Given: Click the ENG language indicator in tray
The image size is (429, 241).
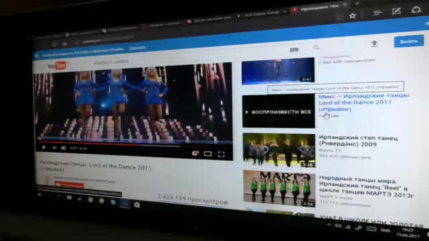Looking at the screenshot, I should 385,230.
